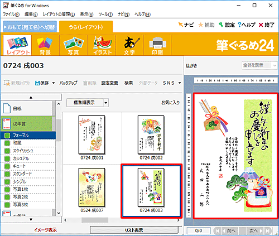Open 設定 settings in top bar
279x236 pixels.
point(227,25)
